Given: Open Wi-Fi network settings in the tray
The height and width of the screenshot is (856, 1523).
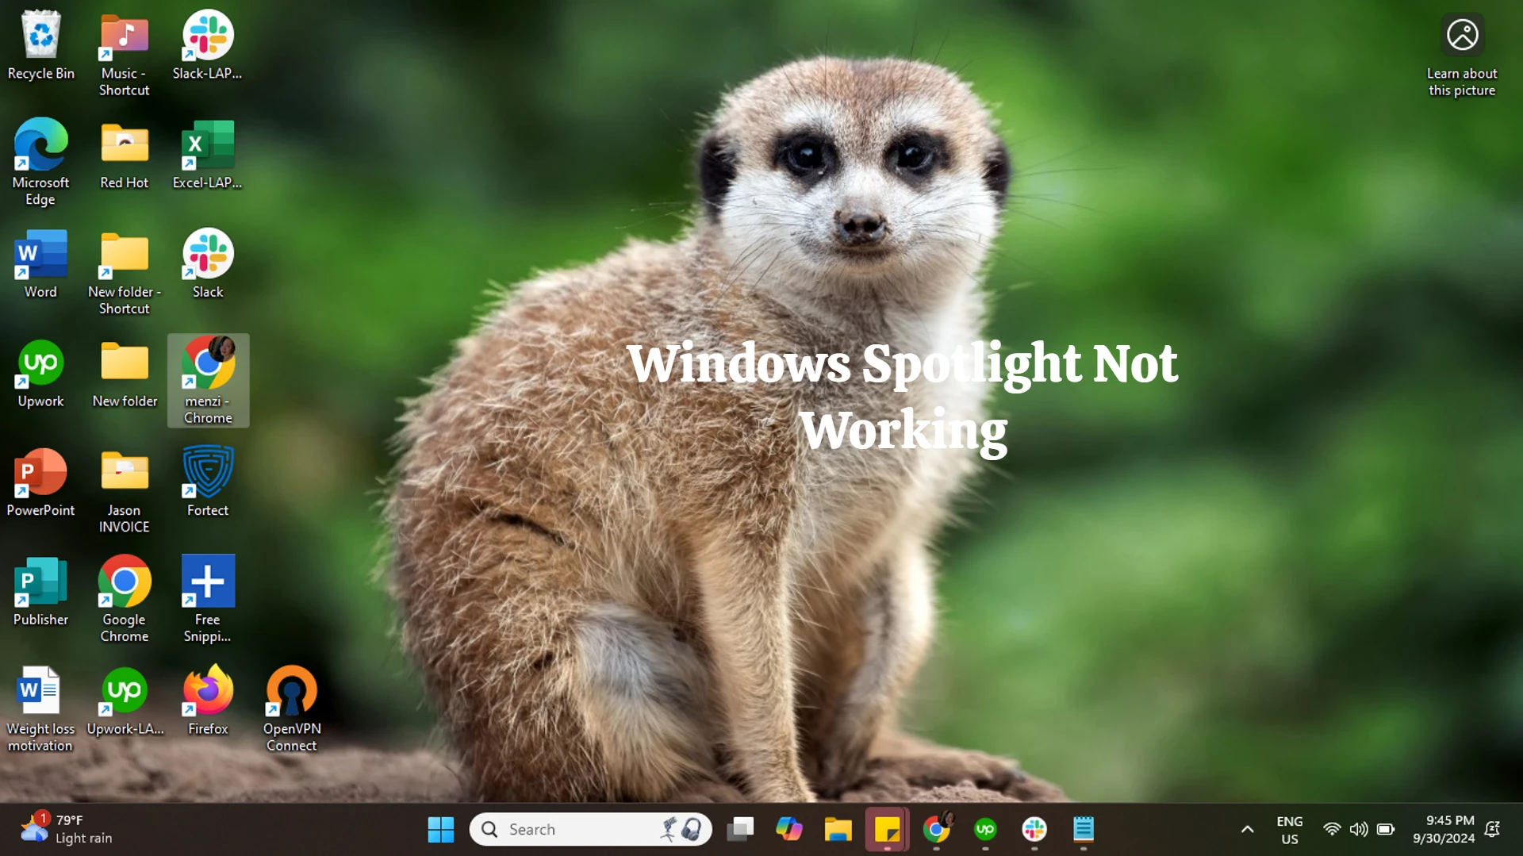Looking at the screenshot, I should tap(1333, 830).
